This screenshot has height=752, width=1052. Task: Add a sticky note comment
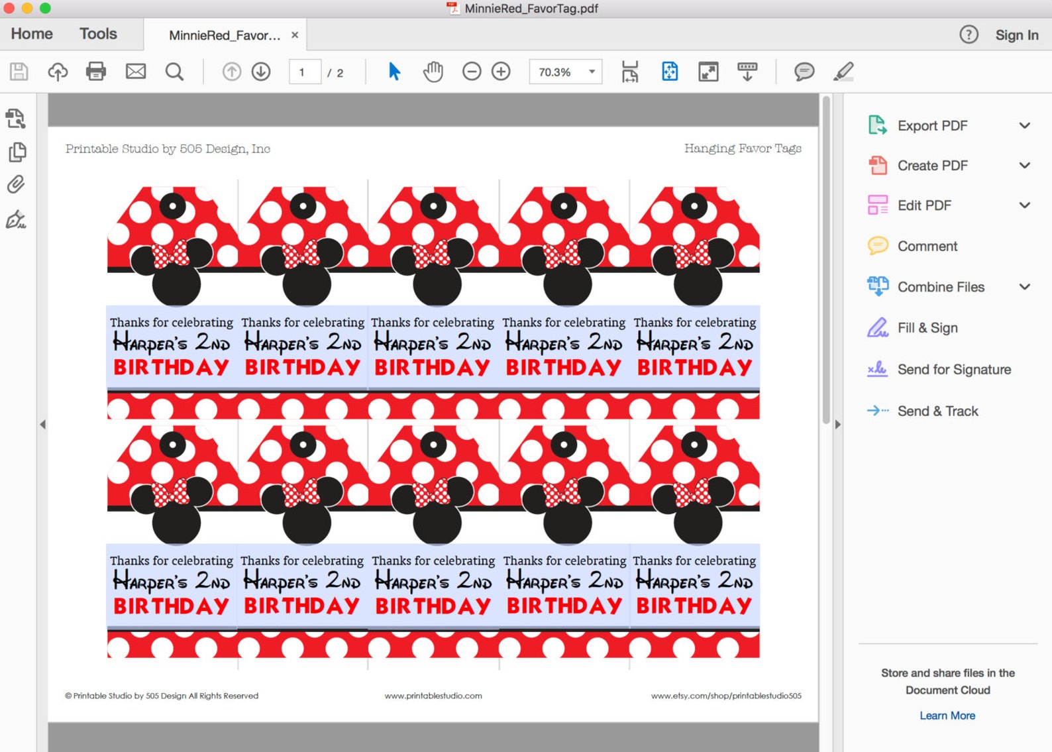[804, 72]
